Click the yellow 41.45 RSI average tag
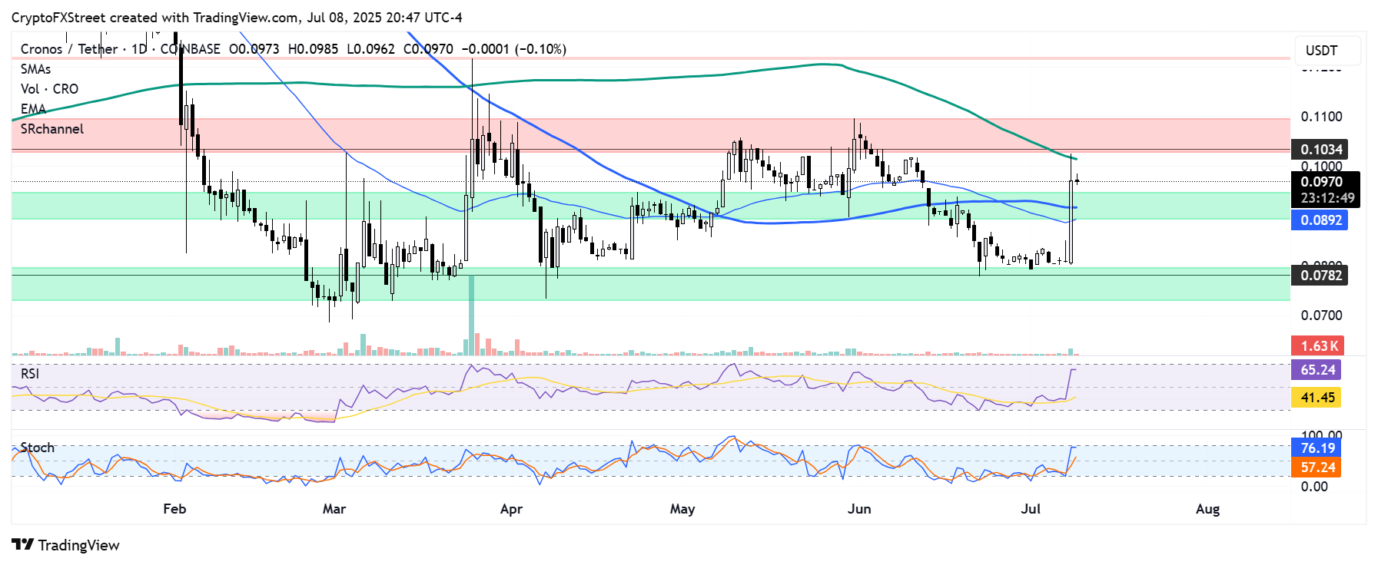The height and width of the screenshot is (565, 1378). coord(1317,398)
